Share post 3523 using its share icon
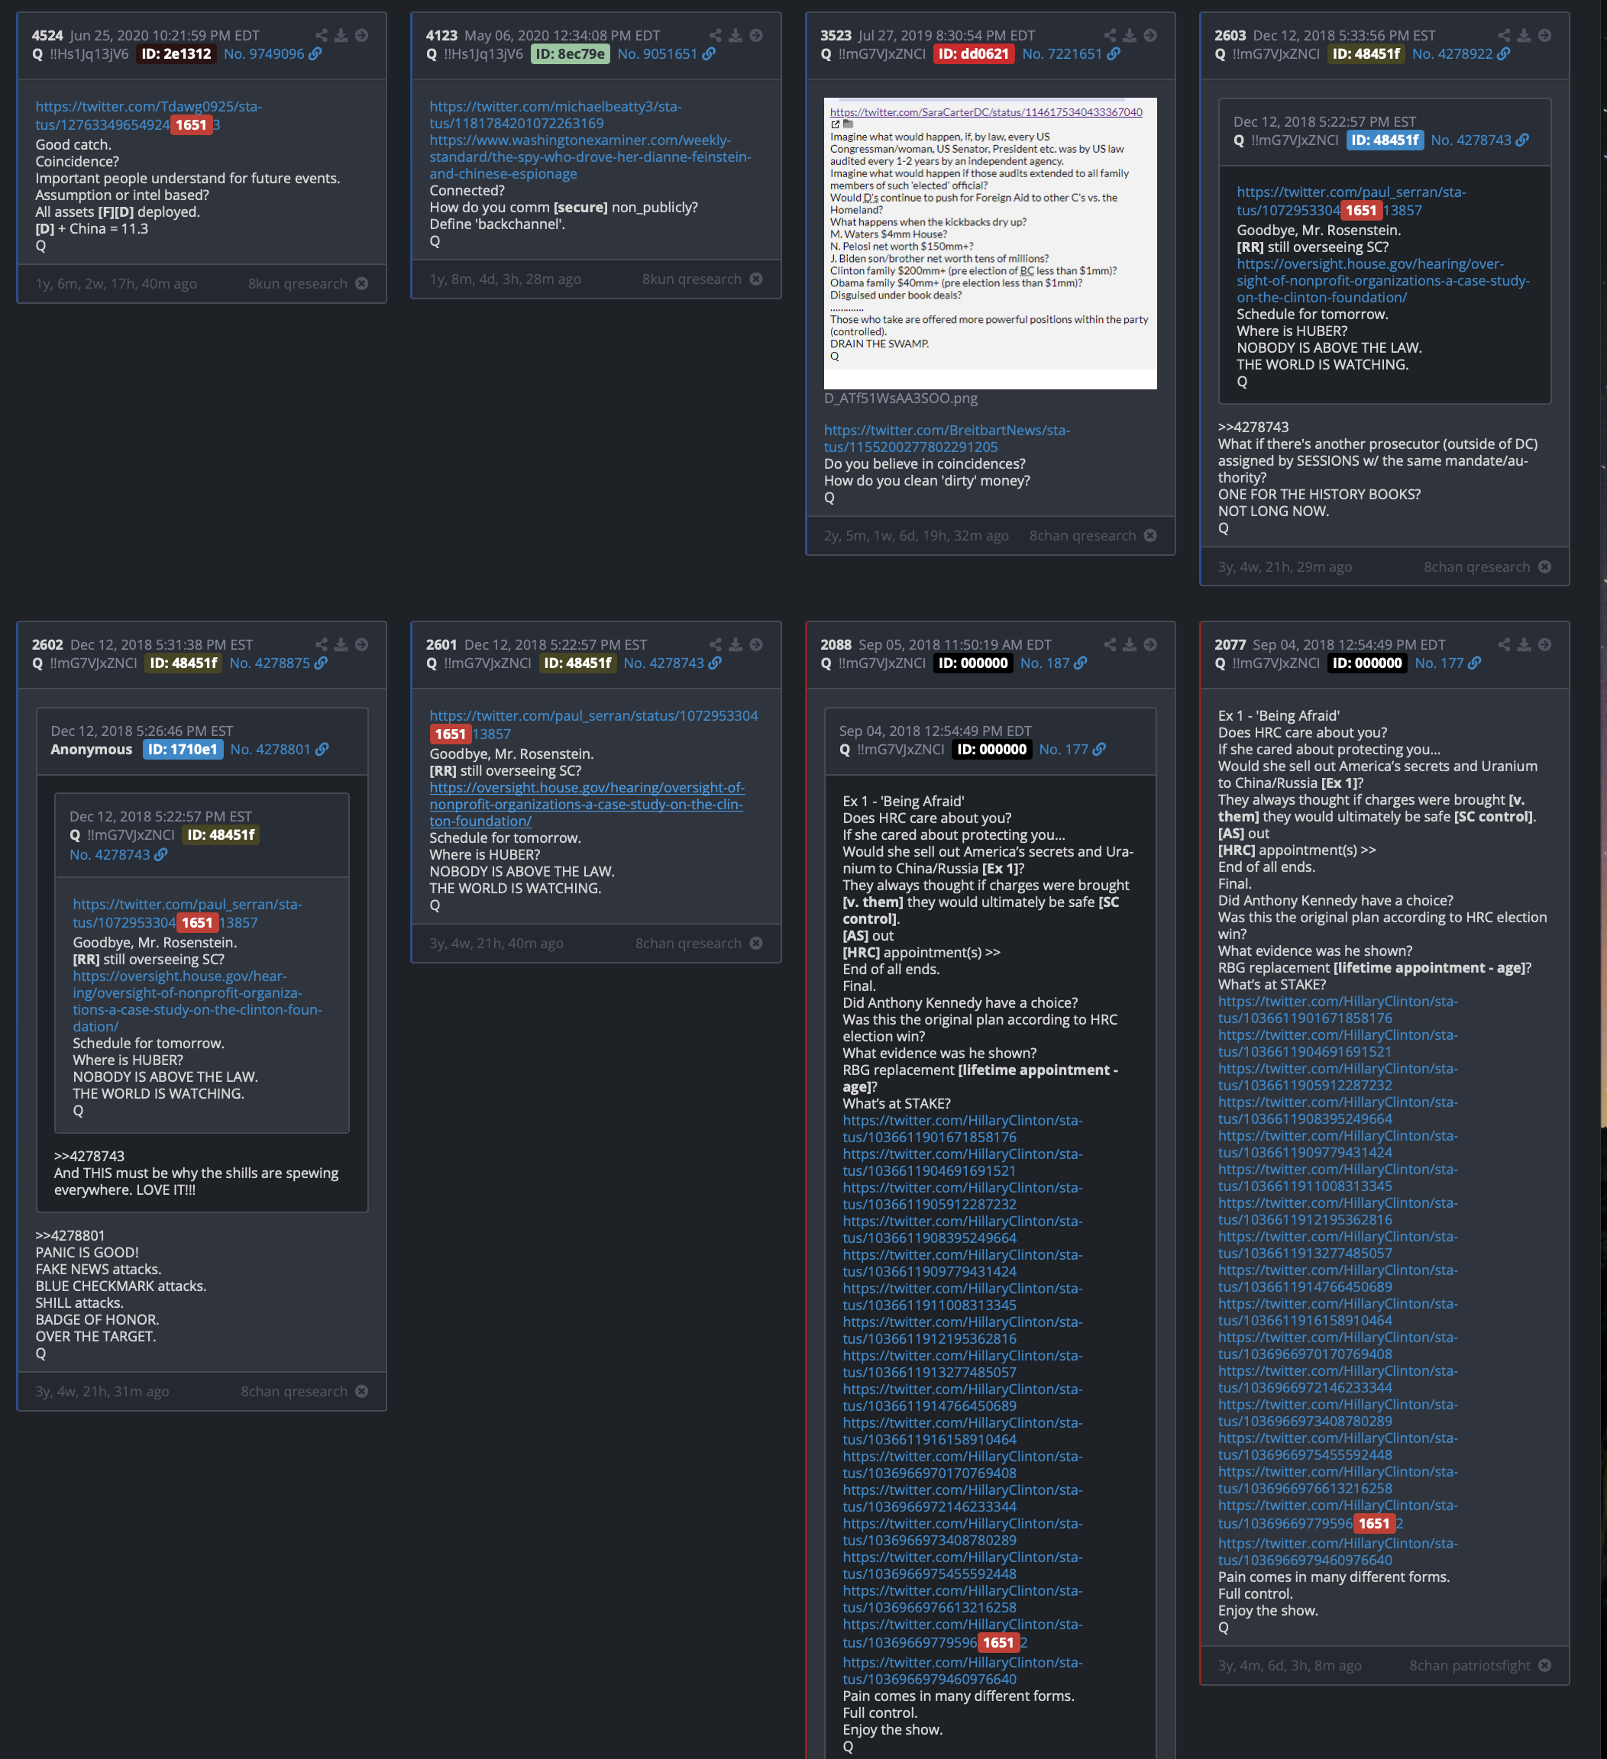1607x1759 pixels. click(x=1111, y=36)
